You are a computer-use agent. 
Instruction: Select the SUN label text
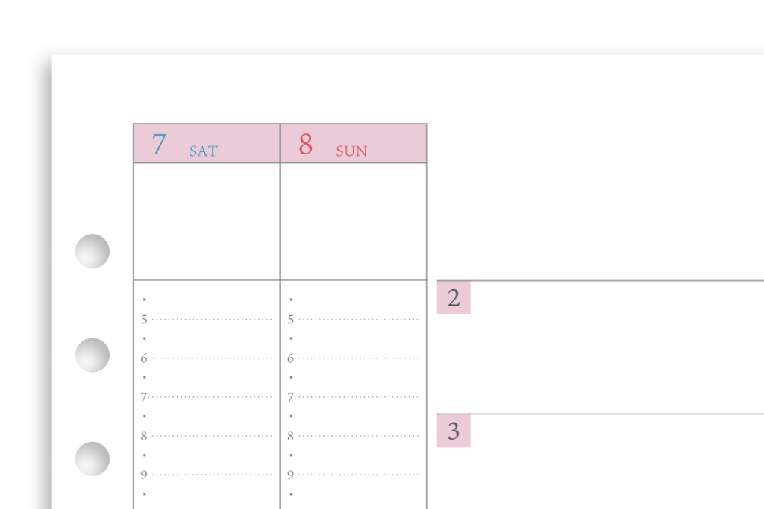(351, 151)
